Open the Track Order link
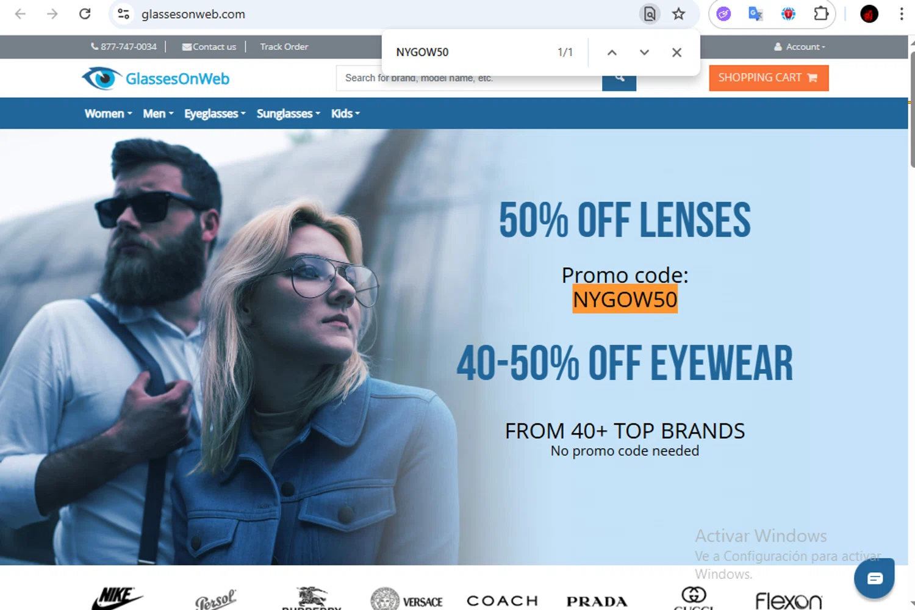Screen dimensions: 915x610 pos(284,46)
